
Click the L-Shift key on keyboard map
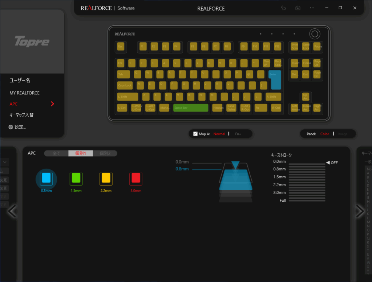(x=128, y=97)
